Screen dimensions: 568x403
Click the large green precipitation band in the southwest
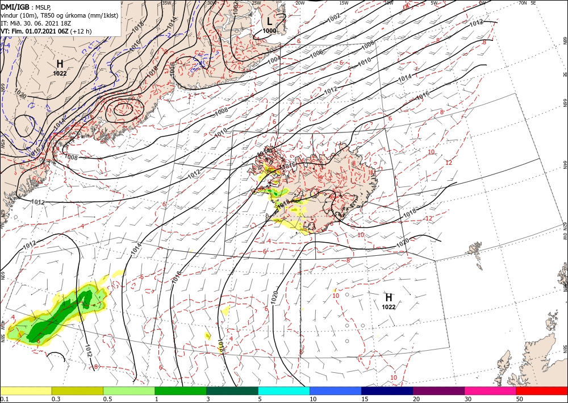coord(58,315)
